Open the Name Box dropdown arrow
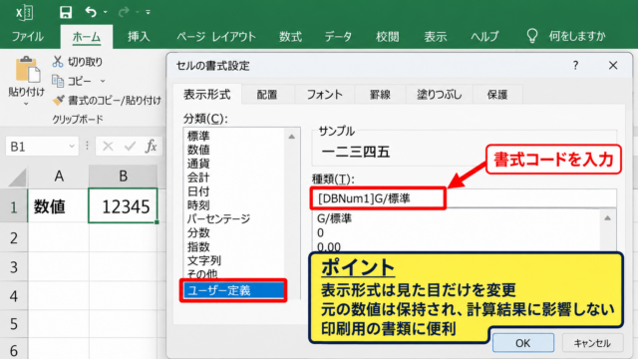638x359 pixels. pos(72,147)
